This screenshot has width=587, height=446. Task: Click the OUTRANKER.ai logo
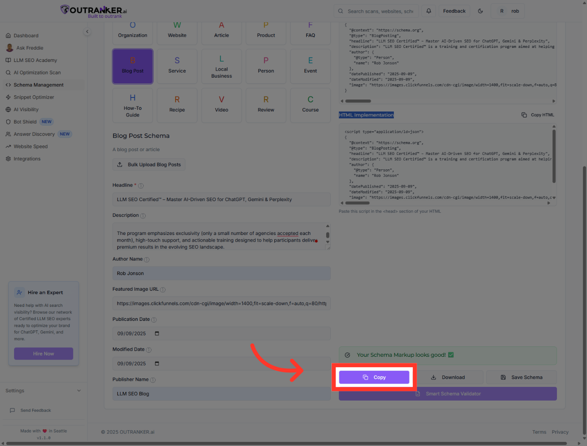94,11
